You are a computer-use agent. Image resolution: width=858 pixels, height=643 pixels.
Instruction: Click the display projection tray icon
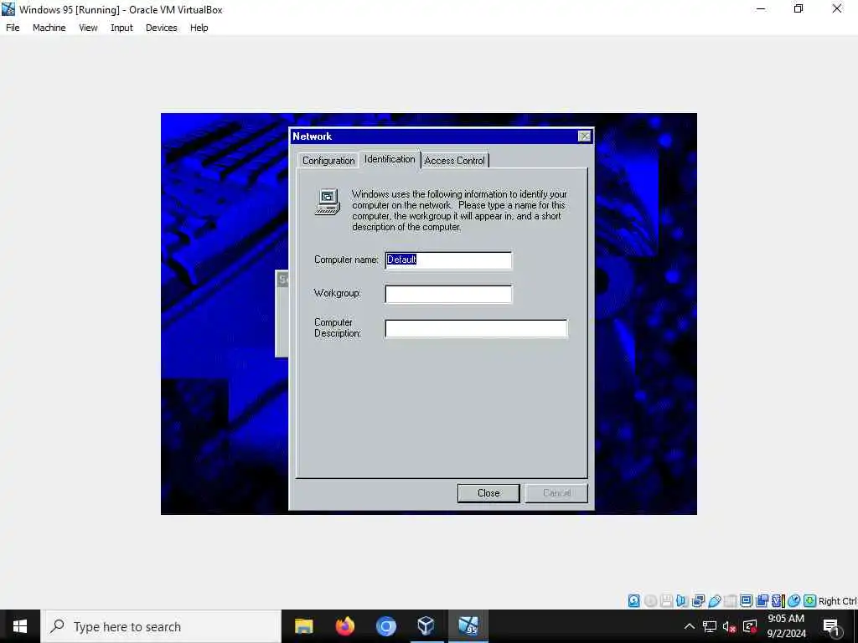(750, 626)
